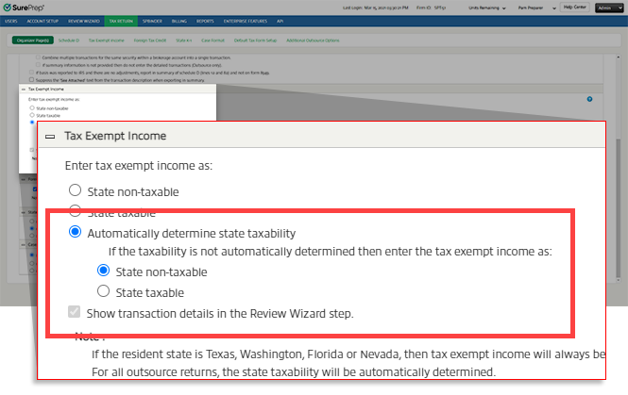Collapse the enlarged Tax Exempt Income panel

pos(50,137)
